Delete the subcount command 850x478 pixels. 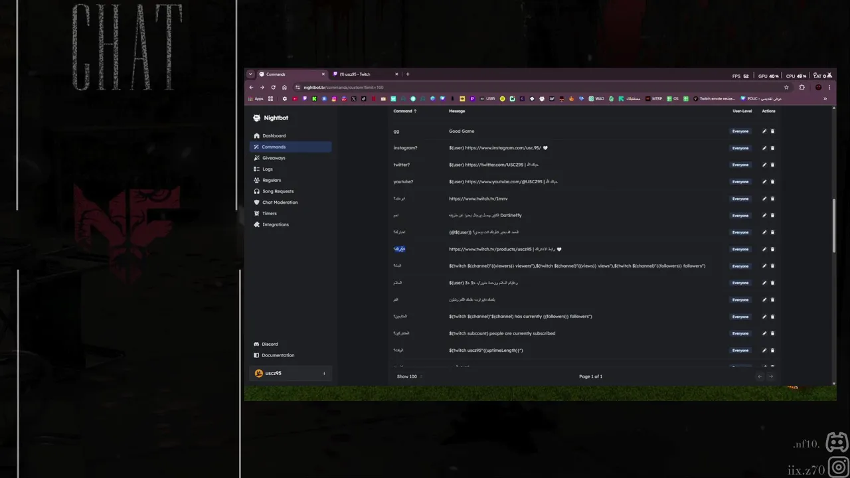click(772, 334)
